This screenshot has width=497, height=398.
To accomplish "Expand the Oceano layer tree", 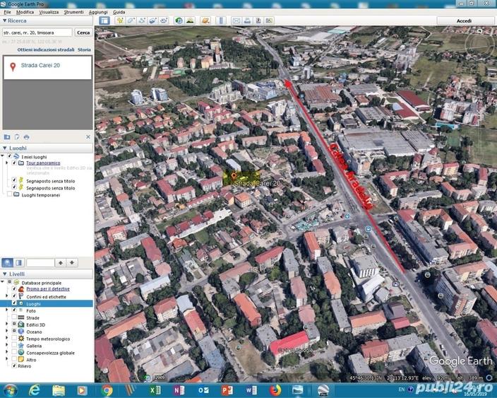I will 6,331.
